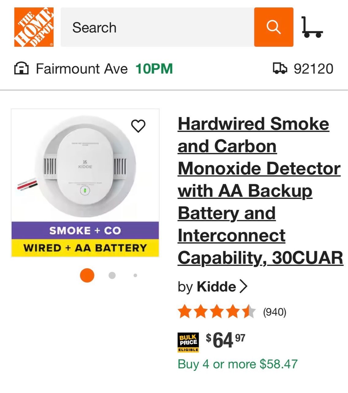
Task: Open the shopping cart icon
Action: click(x=312, y=27)
